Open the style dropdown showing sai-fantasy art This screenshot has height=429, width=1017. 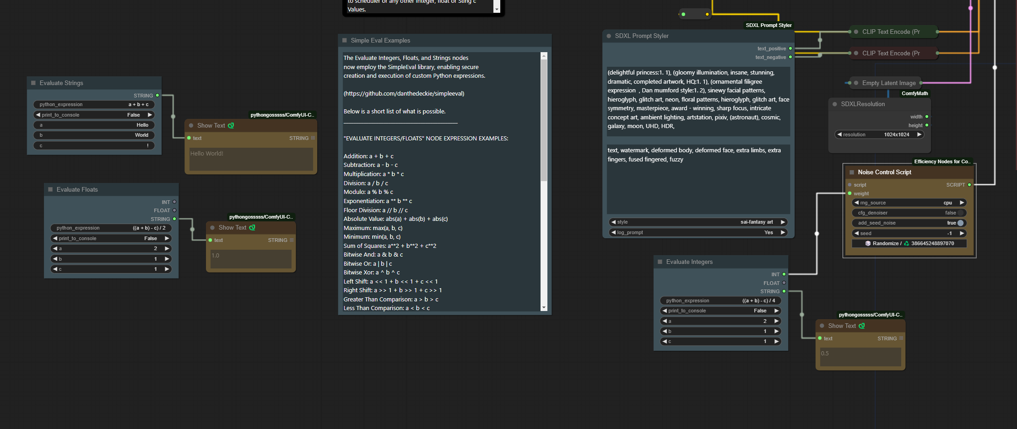pos(698,222)
